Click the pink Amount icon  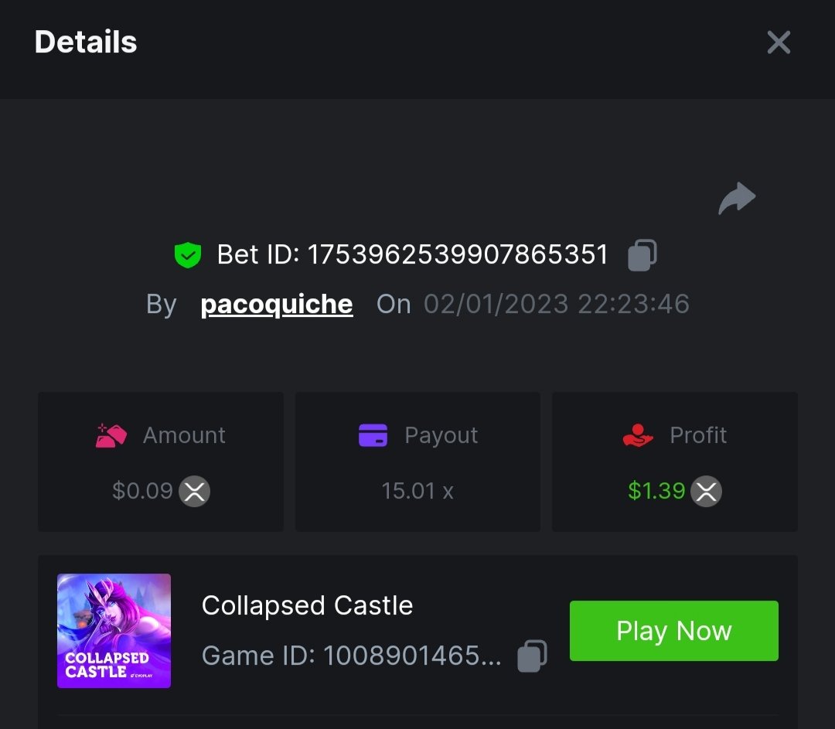click(x=111, y=436)
